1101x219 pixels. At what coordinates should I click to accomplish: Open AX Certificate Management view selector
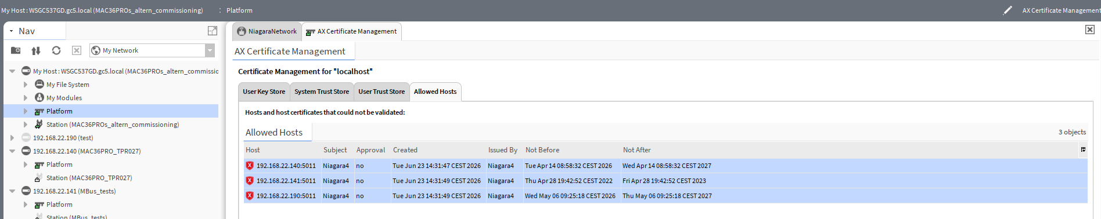click(1061, 10)
